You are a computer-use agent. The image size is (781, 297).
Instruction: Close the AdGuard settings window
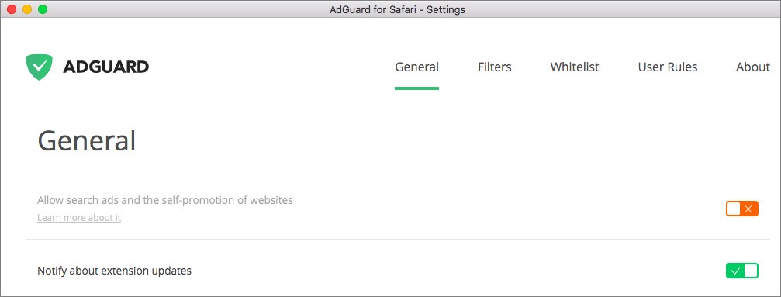(x=12, y=9)
